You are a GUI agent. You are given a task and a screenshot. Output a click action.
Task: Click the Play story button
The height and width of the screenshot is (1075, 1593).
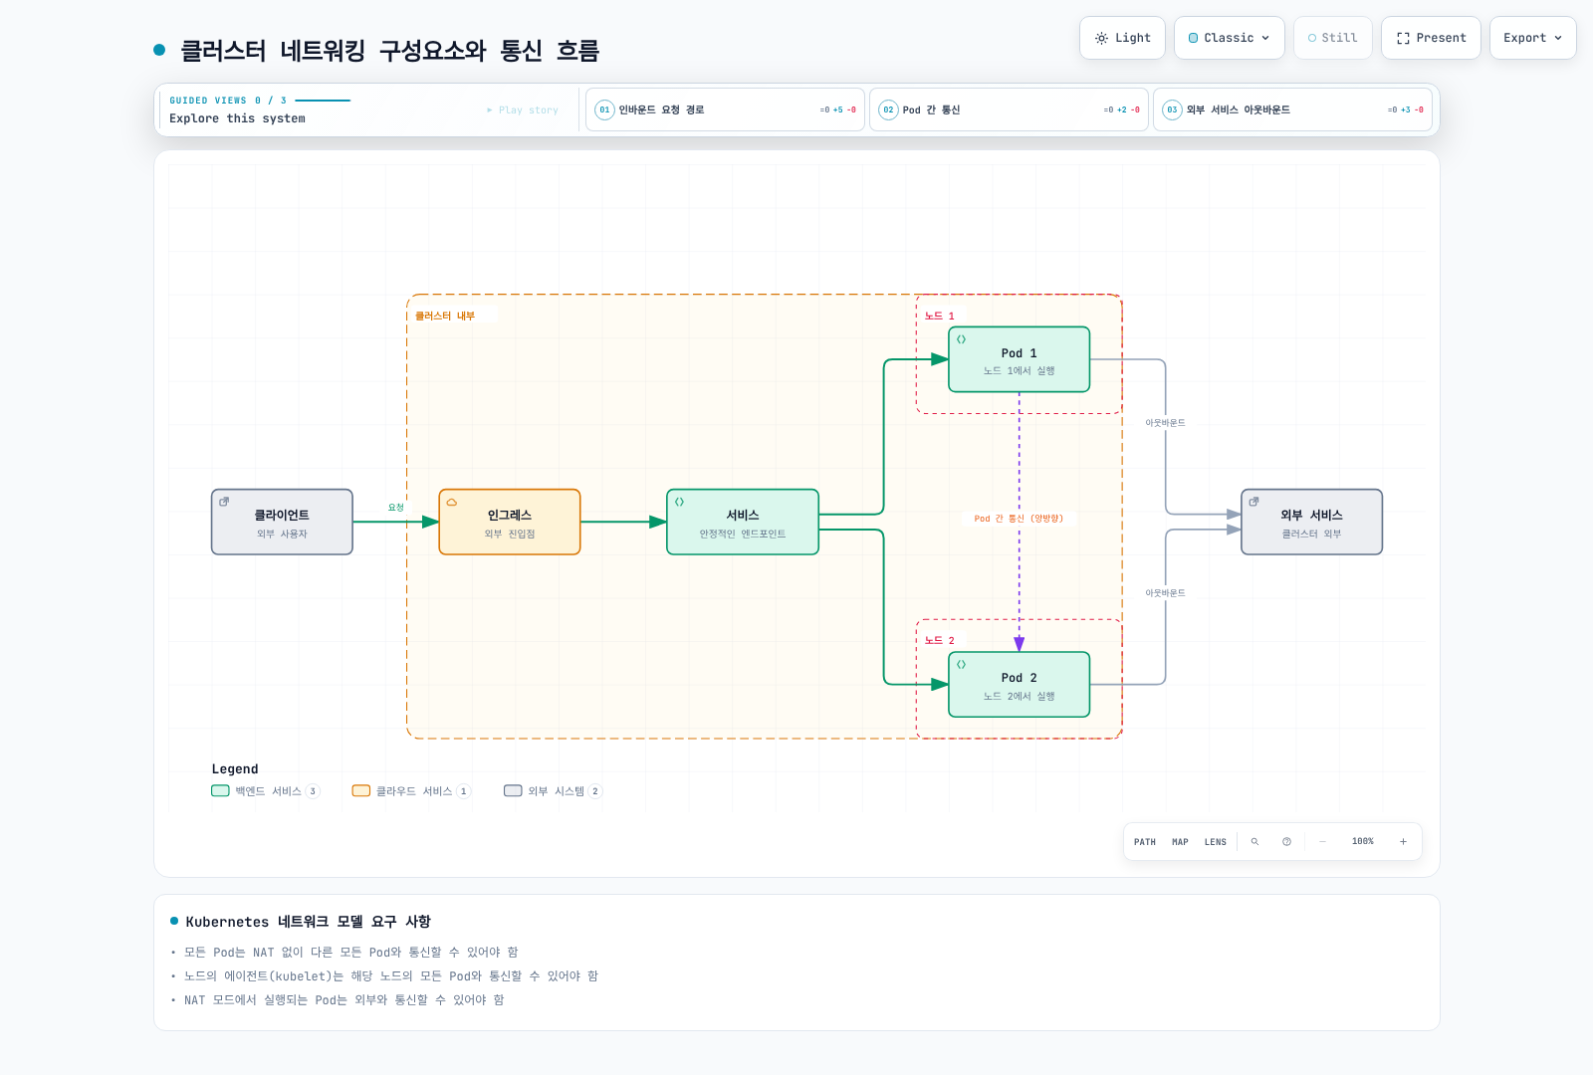point(523,109)
